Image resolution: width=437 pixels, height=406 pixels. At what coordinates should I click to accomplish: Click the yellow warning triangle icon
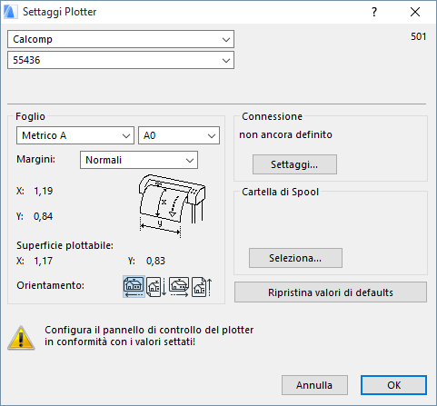coord(21,338)
